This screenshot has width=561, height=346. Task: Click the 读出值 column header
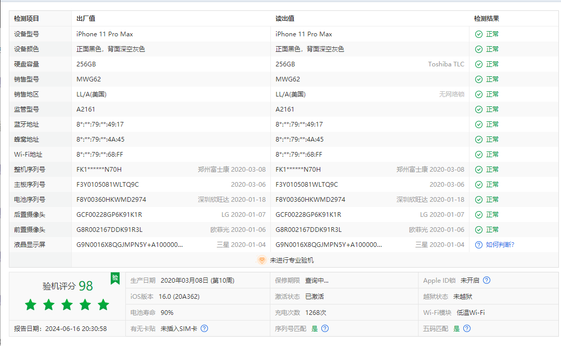285,19
